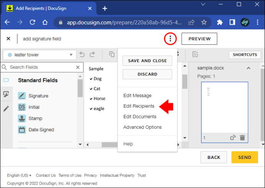Image resolution: width=265 pixels, height=188 pixels.
Task: Select Edit Documents menu entry
Action: pos(140,116)
